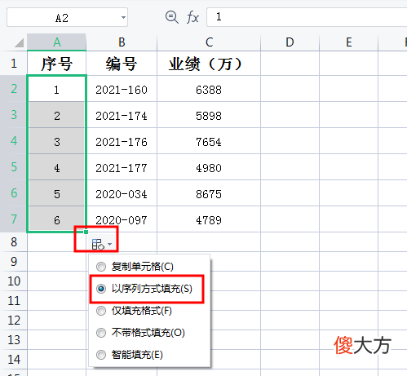
Task: Click the cell containing 6388
Action: [x=209, y=90]
